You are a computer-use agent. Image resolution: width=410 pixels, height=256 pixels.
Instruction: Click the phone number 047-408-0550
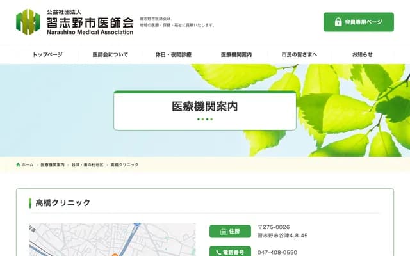pyautogui.click(x=277, y=252)
